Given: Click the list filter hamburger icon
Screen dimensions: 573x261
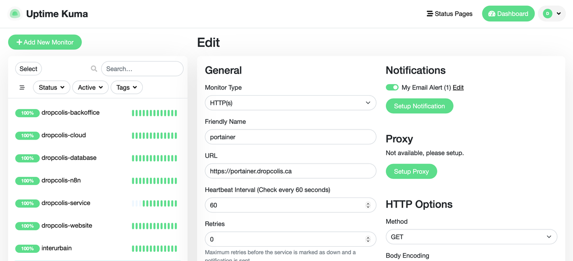Looking at the screenshot, I should [x=22, y=87].
